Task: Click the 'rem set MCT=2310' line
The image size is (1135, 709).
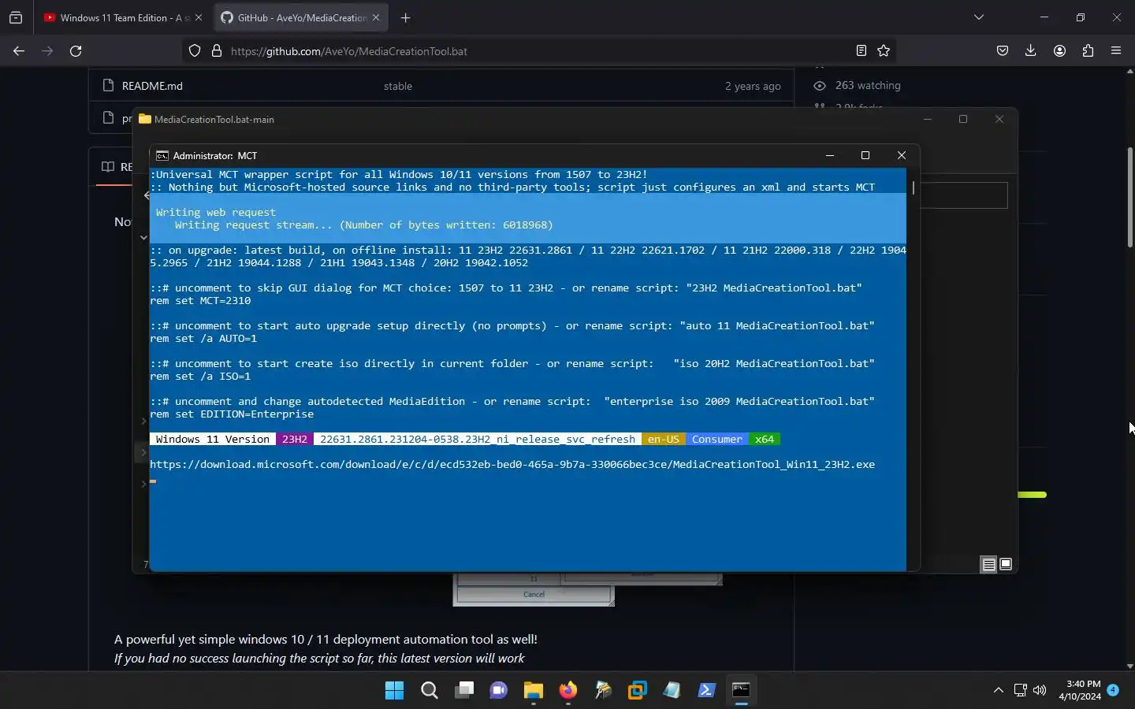Action: point(200,300)
